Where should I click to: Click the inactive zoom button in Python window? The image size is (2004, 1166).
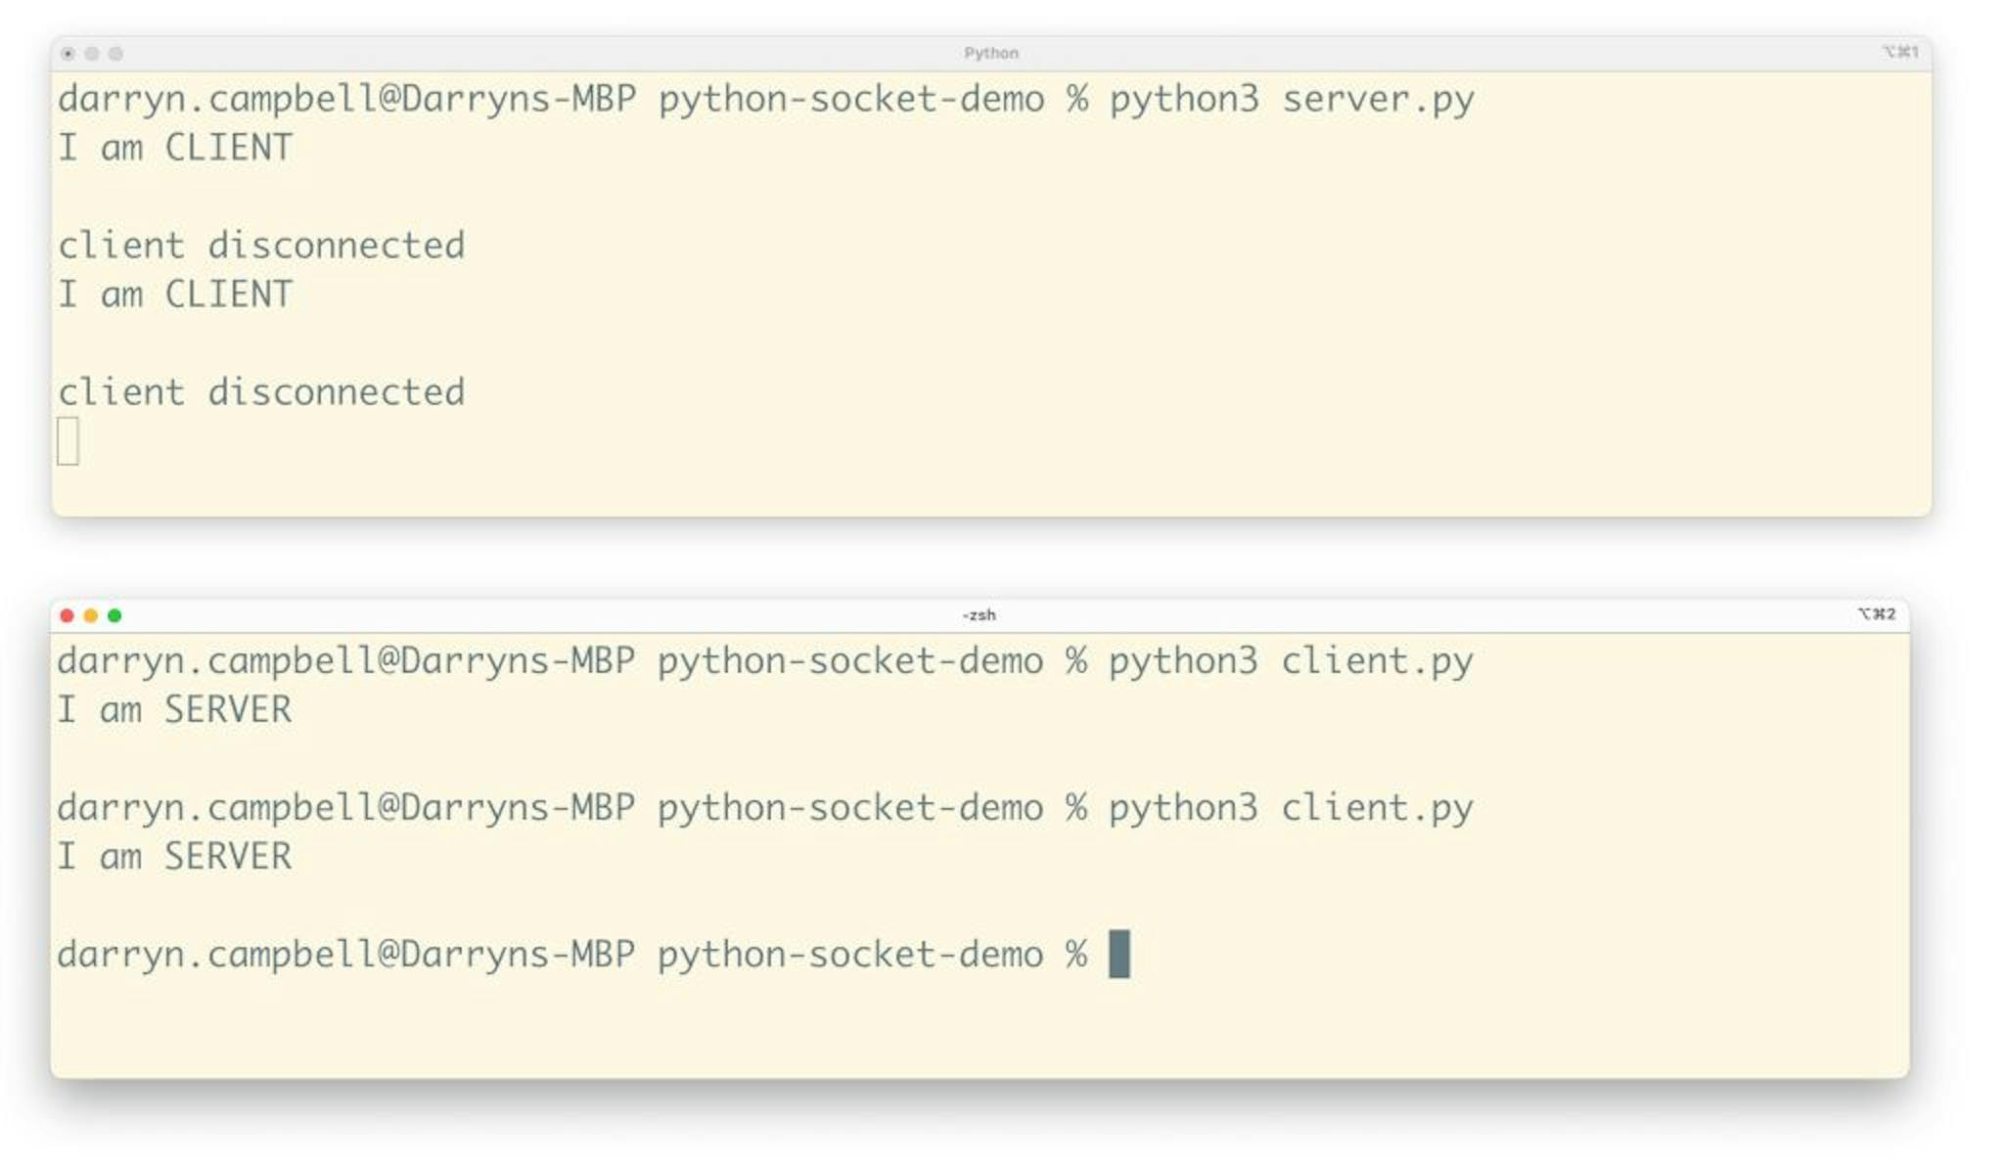click(x=115, y=54)
